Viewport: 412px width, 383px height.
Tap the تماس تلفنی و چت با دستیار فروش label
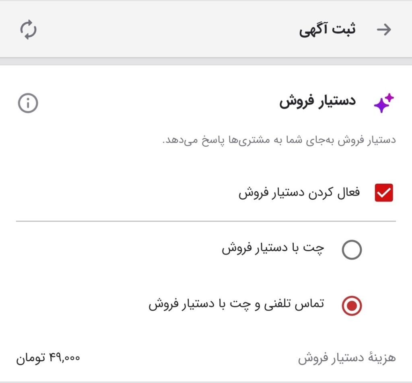(237, 305)
